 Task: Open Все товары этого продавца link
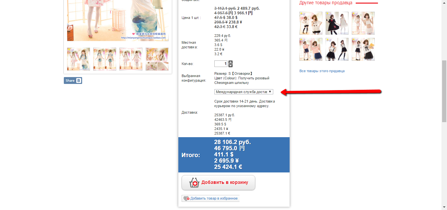pos(322,71)
